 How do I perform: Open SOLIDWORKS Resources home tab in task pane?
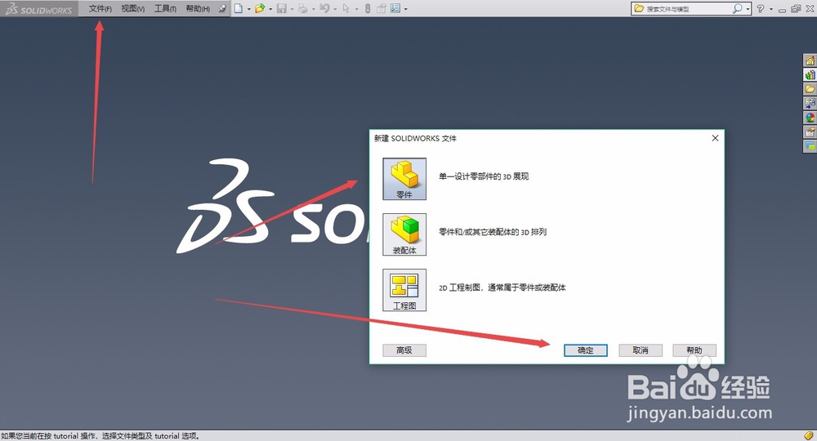click(810, 61)
